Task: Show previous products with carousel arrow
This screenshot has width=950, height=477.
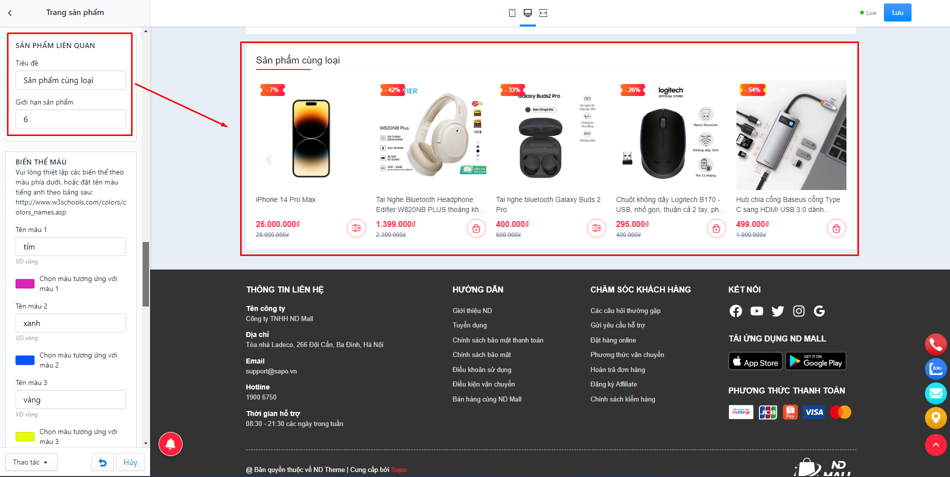Action: pos(269,160)
